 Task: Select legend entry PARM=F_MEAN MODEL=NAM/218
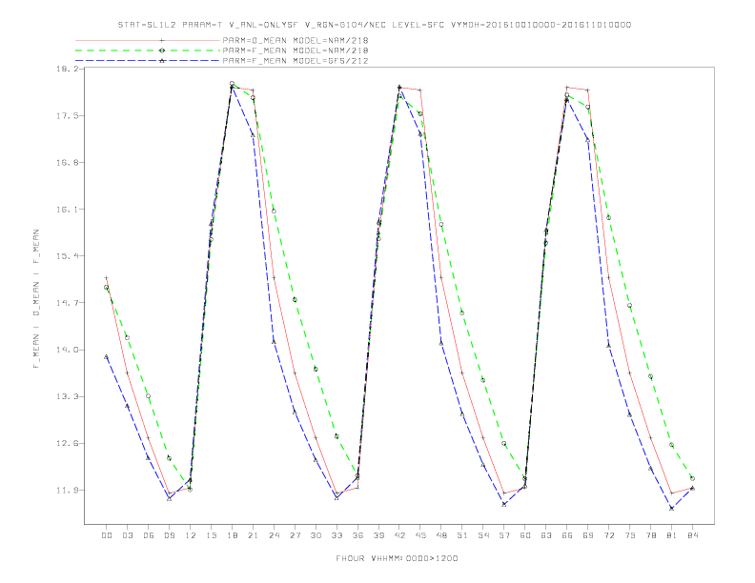pyautogui.click(x=296, y=50)
